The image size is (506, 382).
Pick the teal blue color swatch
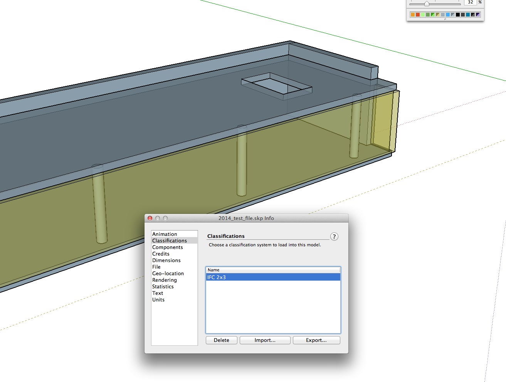point(468,15)
